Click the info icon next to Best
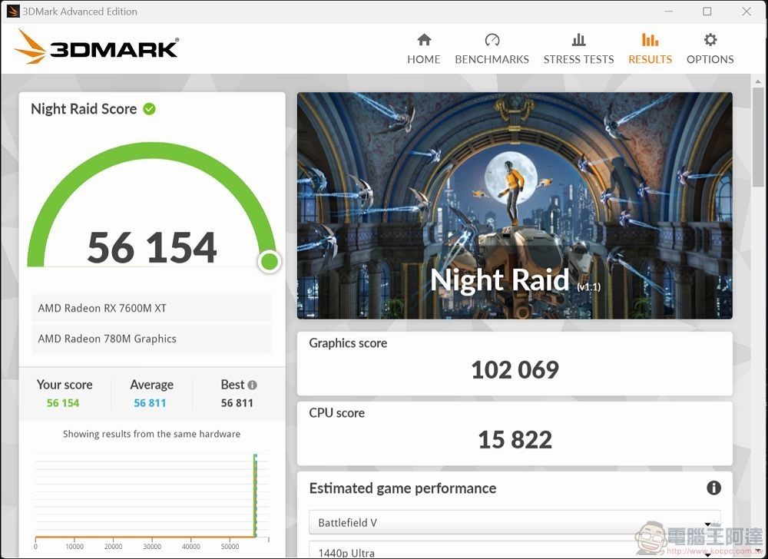 point(252,385)
